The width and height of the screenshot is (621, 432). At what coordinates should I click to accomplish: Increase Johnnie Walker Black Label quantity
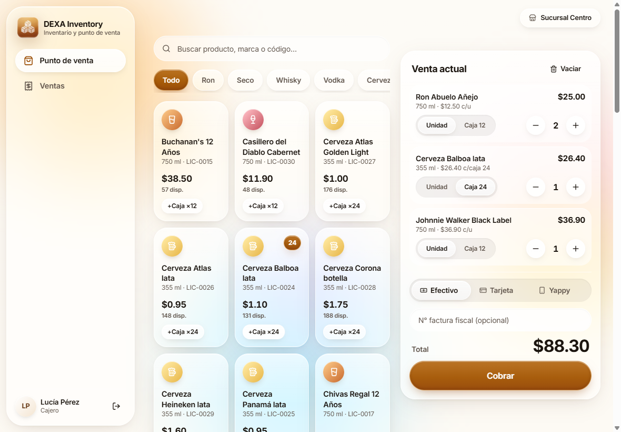click(575, 249)
